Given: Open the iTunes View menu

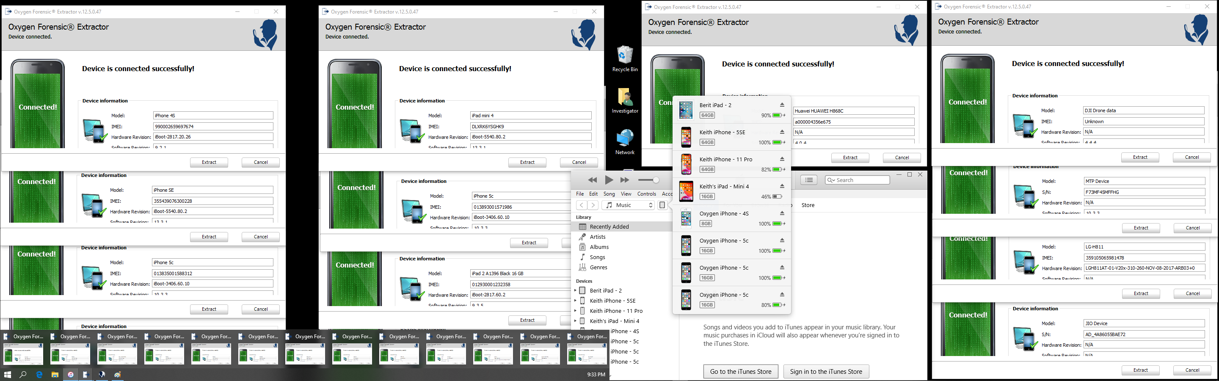Looking at the screenshot, I should click(x=626, y=193).
